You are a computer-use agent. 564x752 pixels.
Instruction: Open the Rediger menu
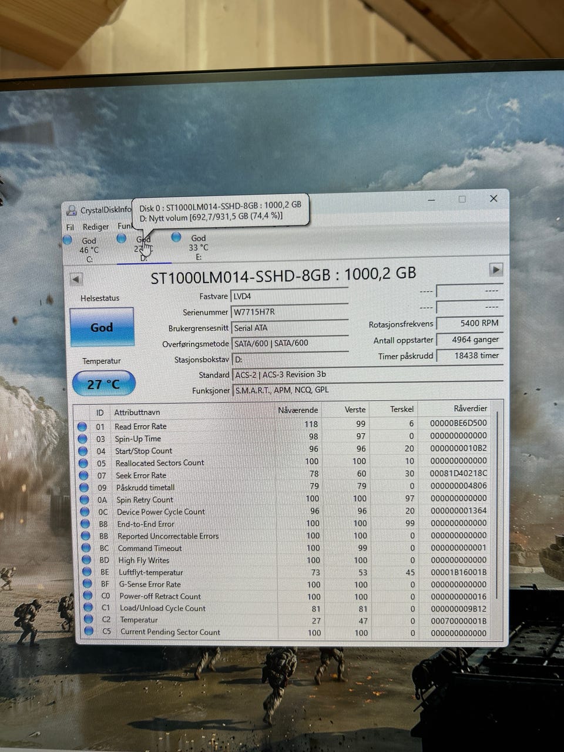[96, 227]
